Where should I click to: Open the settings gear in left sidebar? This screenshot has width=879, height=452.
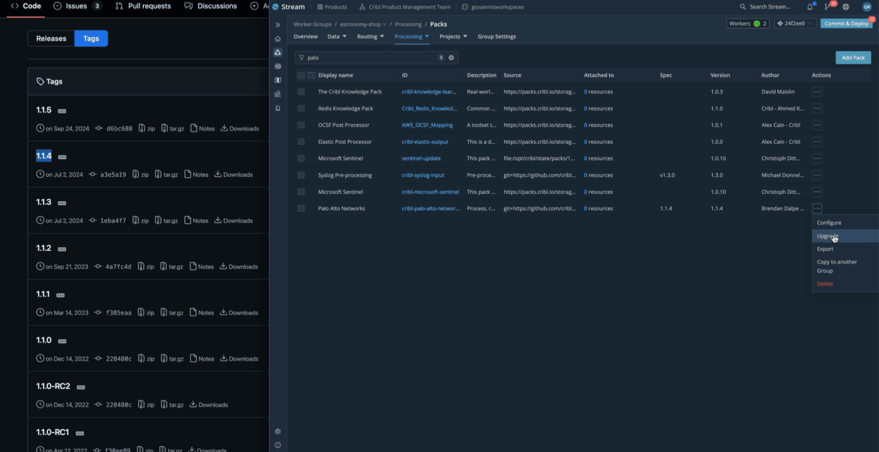[x=278, y=431]
